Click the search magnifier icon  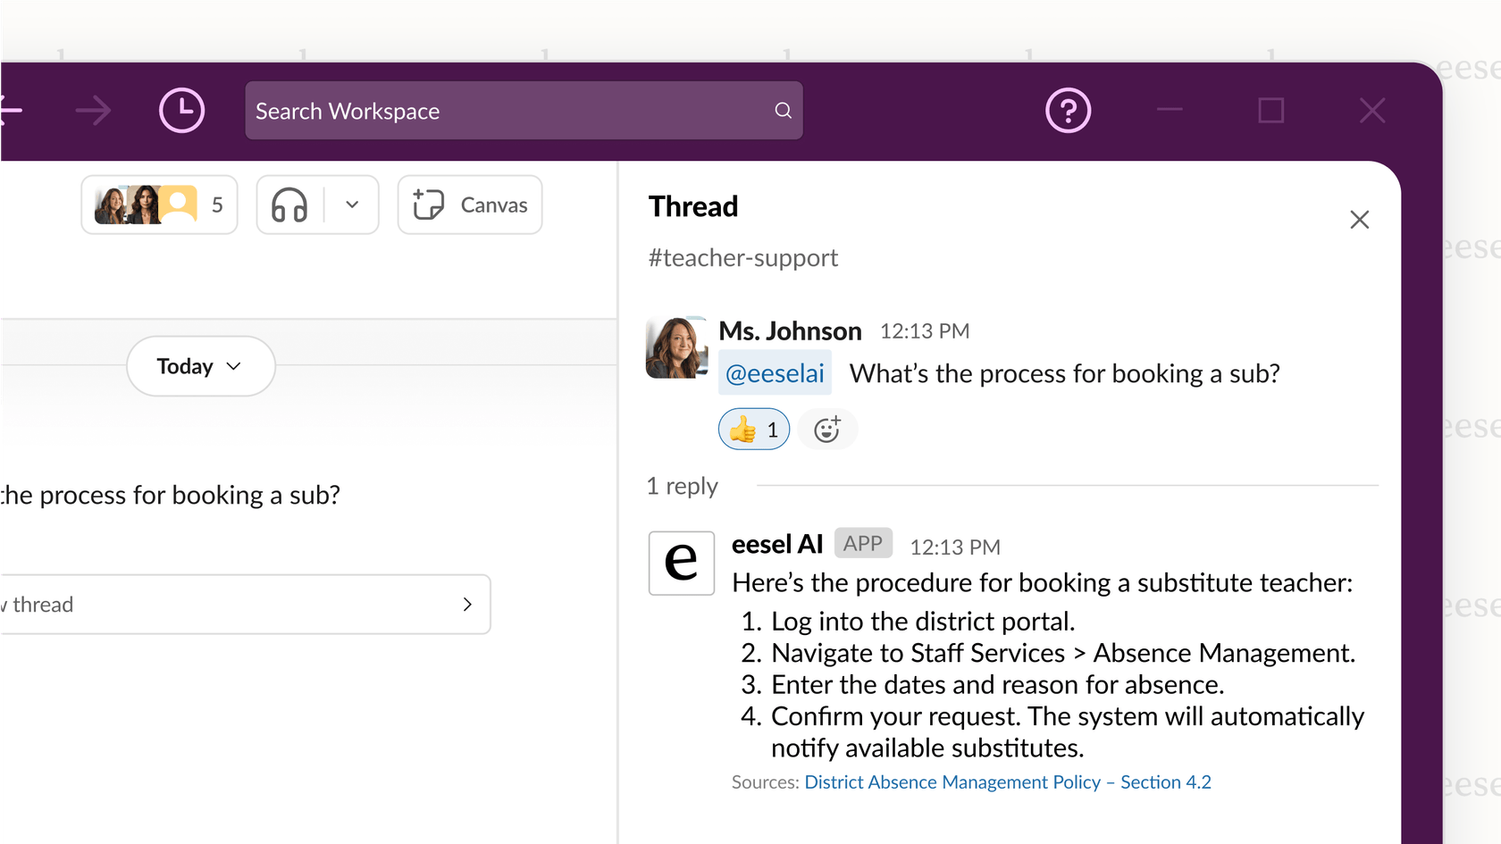782,110
